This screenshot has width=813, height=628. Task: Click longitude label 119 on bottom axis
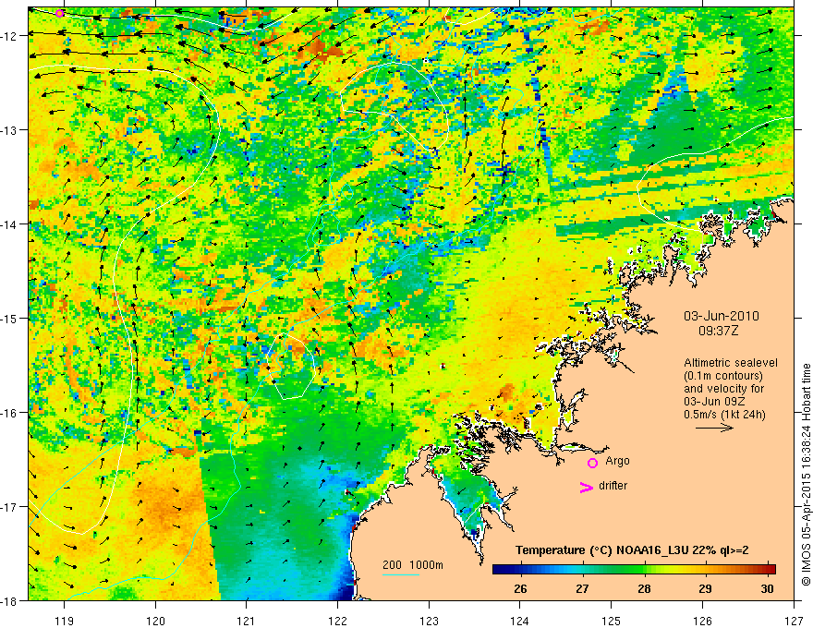64,621
